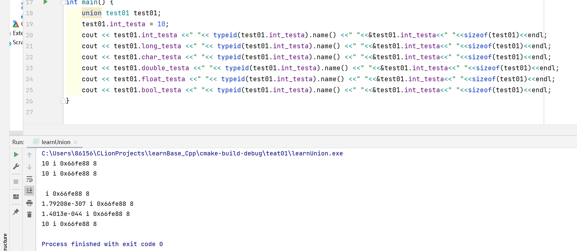Collapse main function fold marker at line 17
The width and height of the screenshot is (577, 251).
coord(63,2)
